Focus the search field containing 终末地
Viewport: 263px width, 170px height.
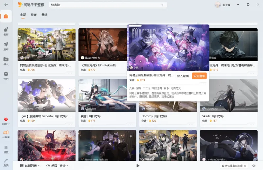[108, 5]
